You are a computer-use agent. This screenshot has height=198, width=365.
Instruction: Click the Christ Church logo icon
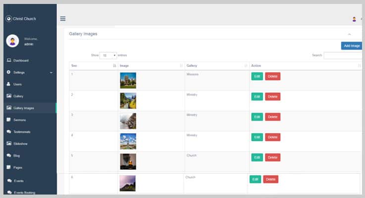point(8,19)
